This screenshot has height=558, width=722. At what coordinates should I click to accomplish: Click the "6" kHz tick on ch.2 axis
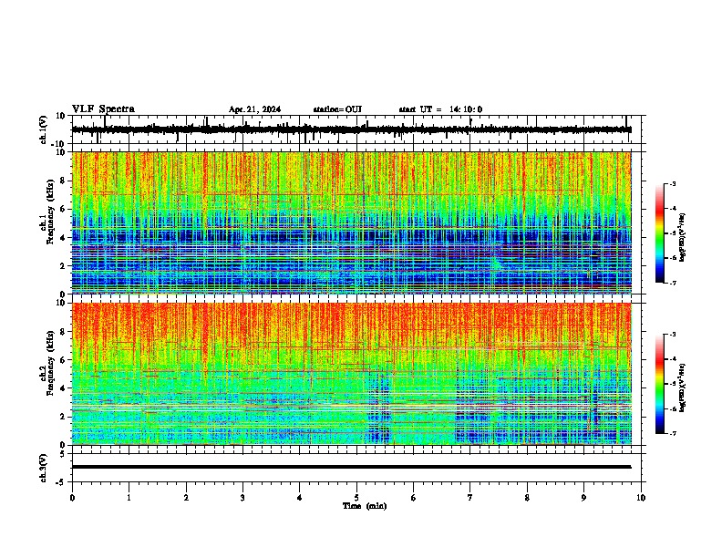64,360
